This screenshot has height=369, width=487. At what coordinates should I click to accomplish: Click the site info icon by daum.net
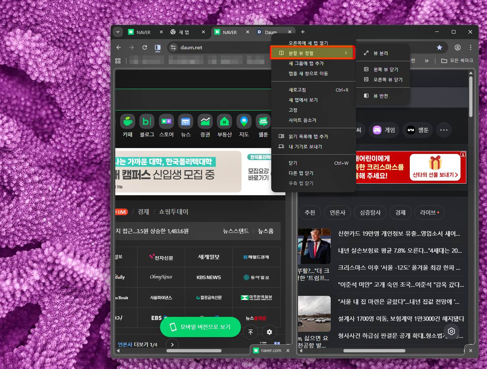(x=173, y=47)
